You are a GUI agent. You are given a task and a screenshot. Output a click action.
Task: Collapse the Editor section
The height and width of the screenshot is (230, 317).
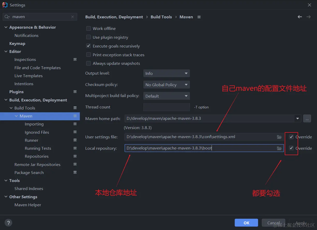coord(6,52)
